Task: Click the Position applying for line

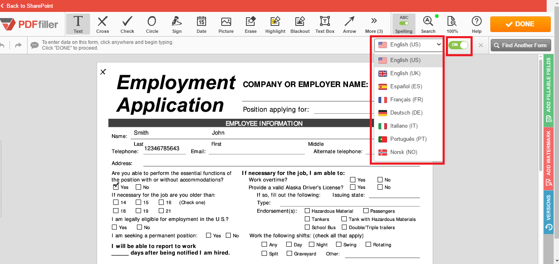Action: [x=343, y=110]
